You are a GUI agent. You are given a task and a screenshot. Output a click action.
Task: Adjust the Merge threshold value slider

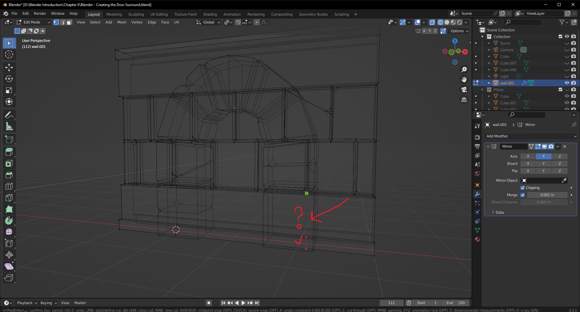(x=547, y=195)
